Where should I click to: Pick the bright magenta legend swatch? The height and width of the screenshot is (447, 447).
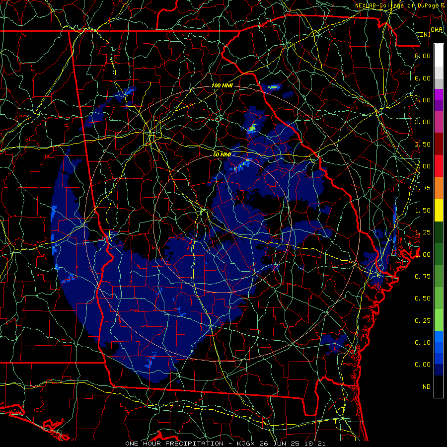coord(439,94)
